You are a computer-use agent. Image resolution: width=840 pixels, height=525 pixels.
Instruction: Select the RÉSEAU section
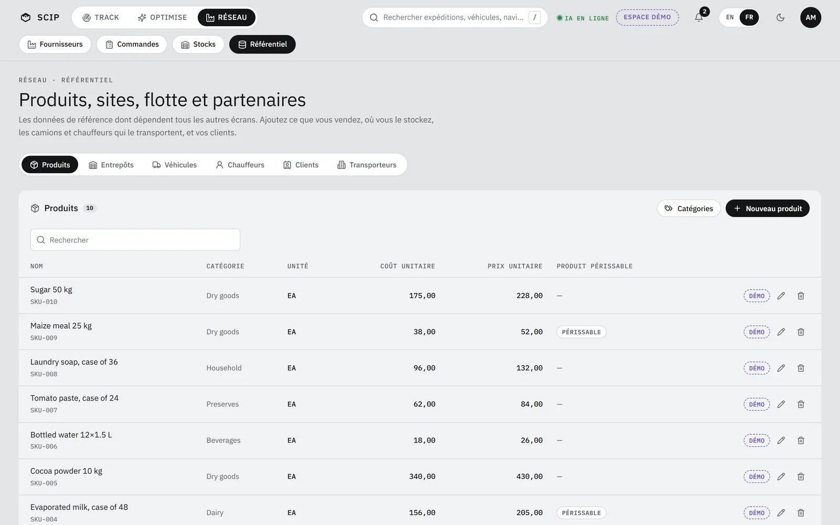coord(226,17)
